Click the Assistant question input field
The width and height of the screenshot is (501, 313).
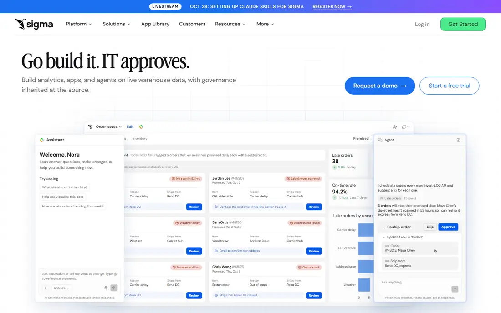pos(80,276)
